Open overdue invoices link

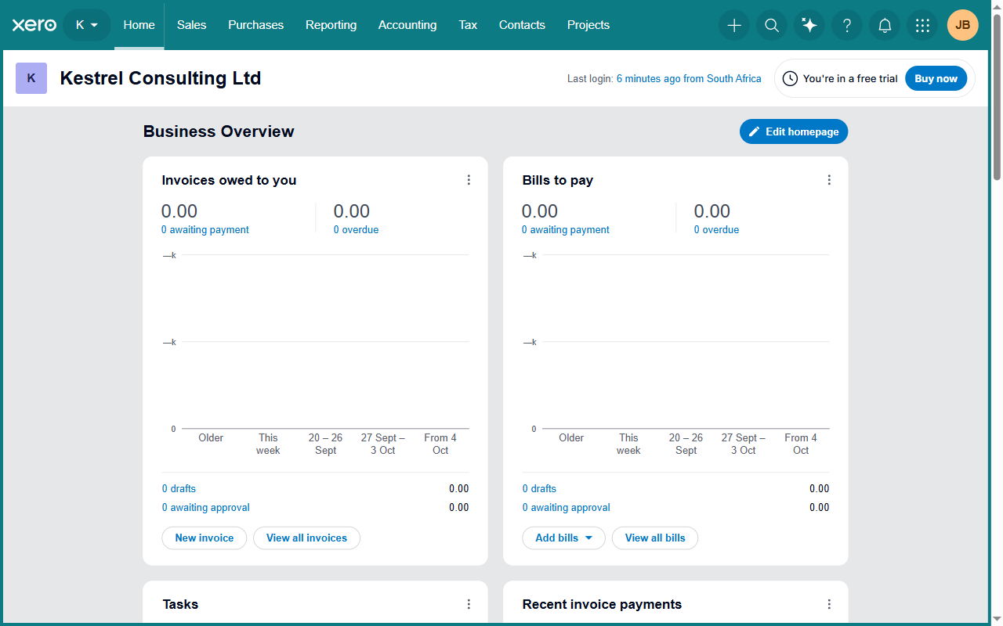pyautogui.click(x=356, y=230)
